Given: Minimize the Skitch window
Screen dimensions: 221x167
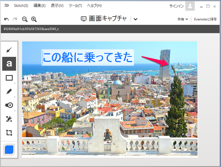Looking at the screenshot, I should tap(201, 6).
